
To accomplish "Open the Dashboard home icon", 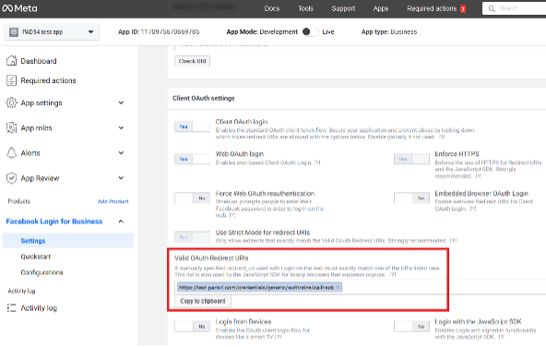I will pyautogui.click(x=11, y=61).
